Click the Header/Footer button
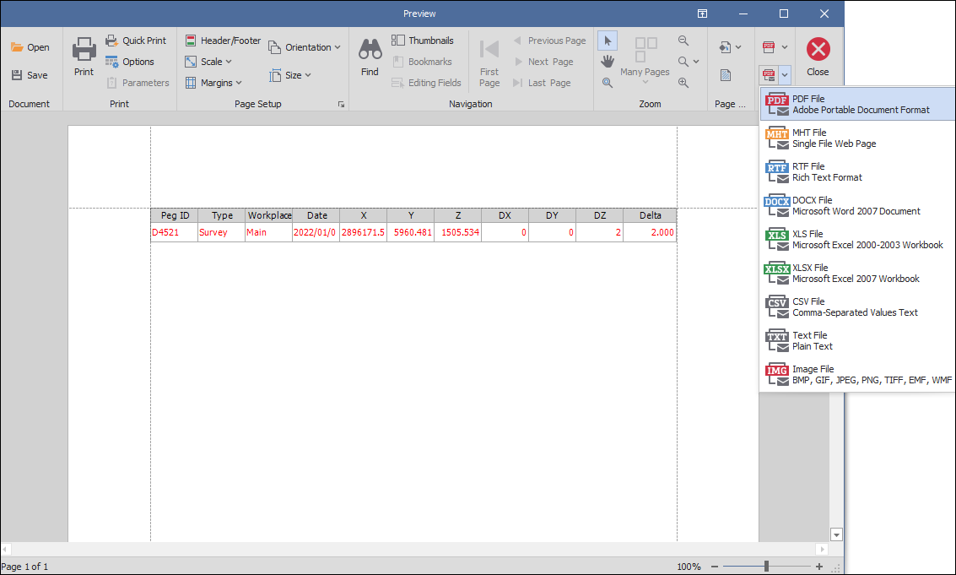Viewport: 956px width, 575px height. [x=223, y=41]
